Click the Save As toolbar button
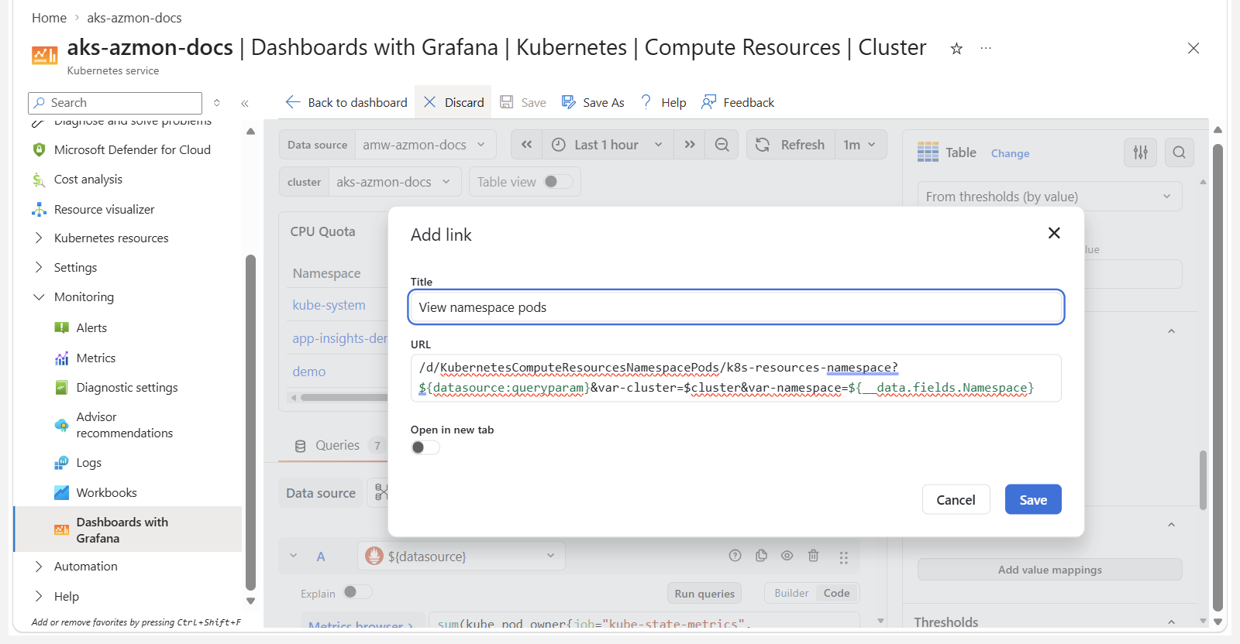The image size is (1240, 644). (x=593, y=102)
